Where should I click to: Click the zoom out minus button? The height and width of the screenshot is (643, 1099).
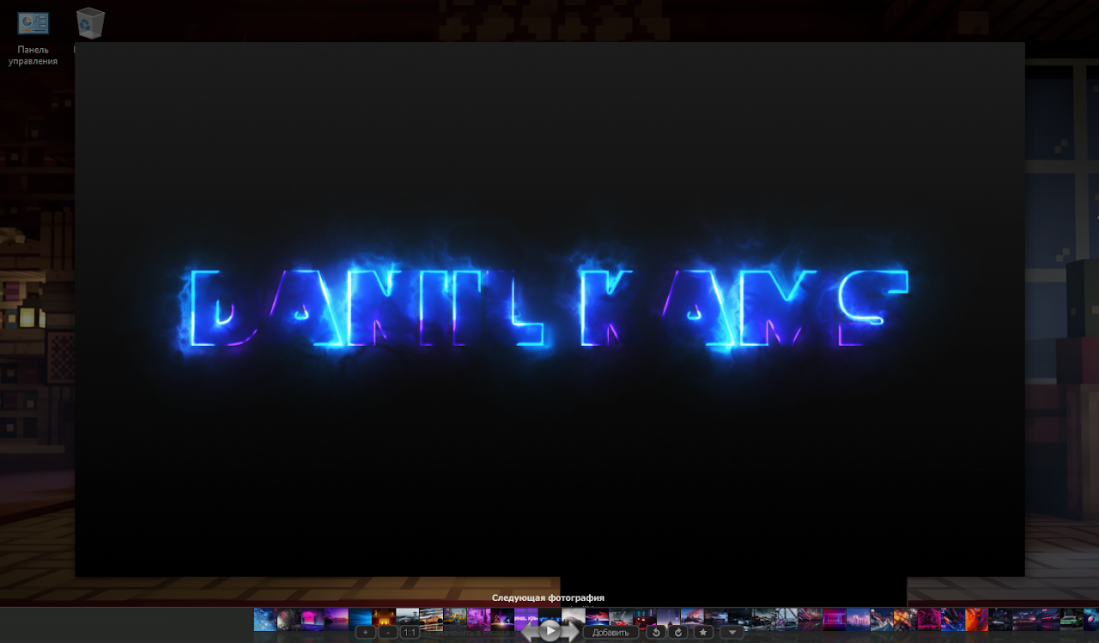coord(387,633)
